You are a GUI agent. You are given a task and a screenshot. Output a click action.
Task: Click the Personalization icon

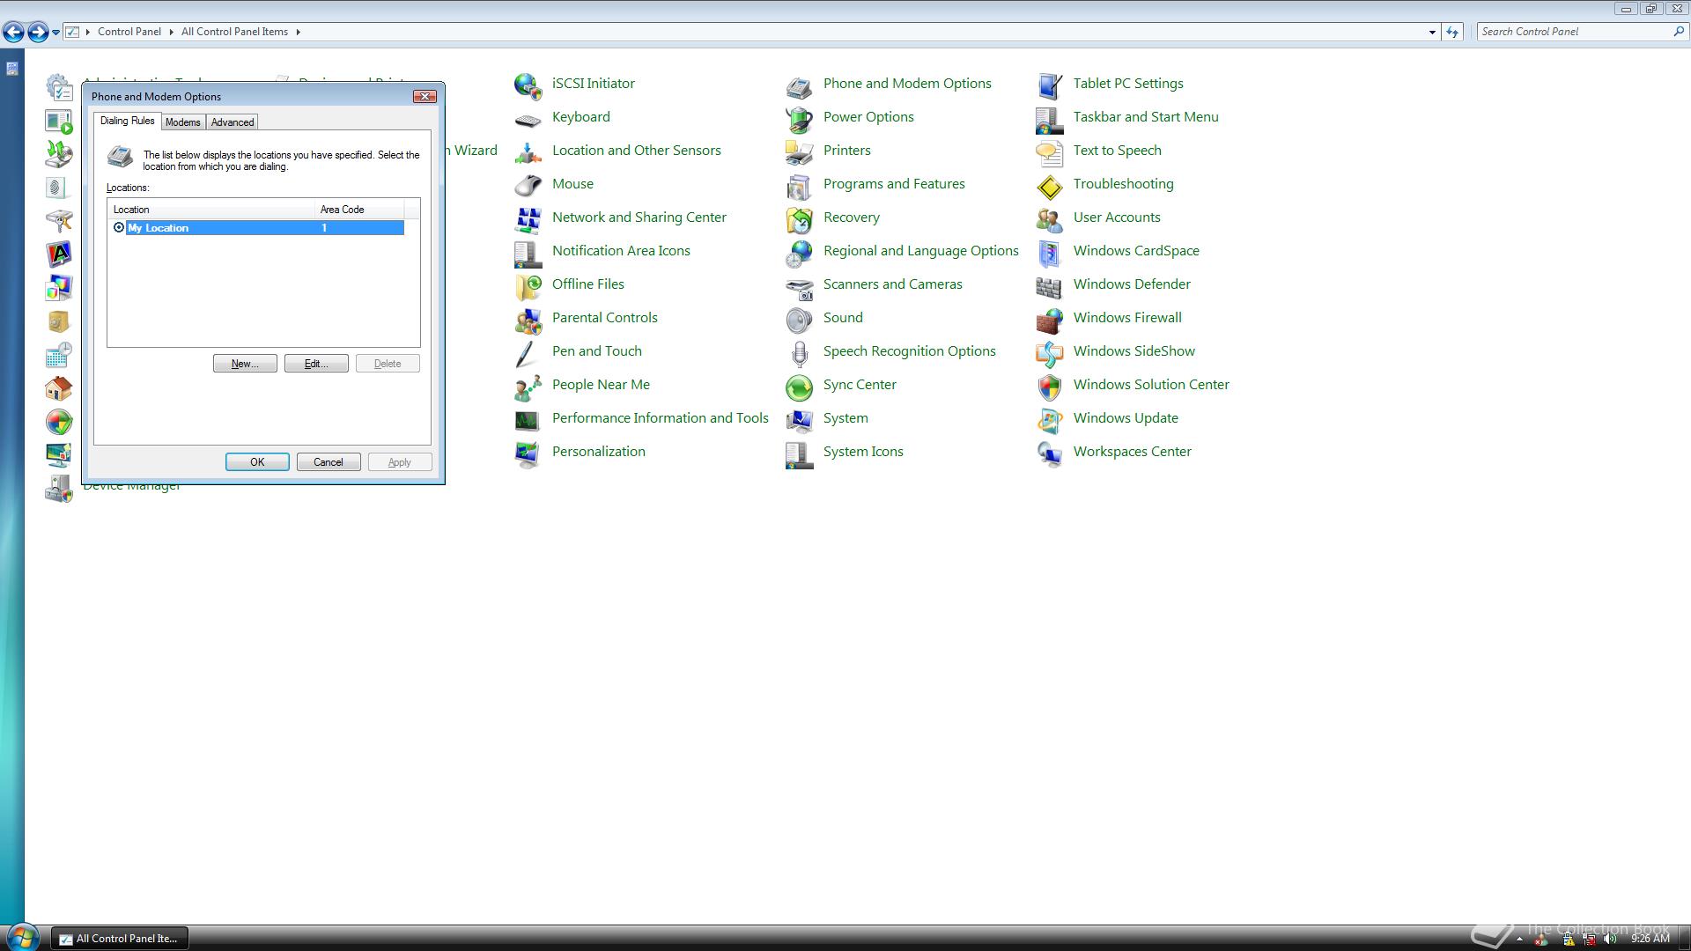[528, 453]
